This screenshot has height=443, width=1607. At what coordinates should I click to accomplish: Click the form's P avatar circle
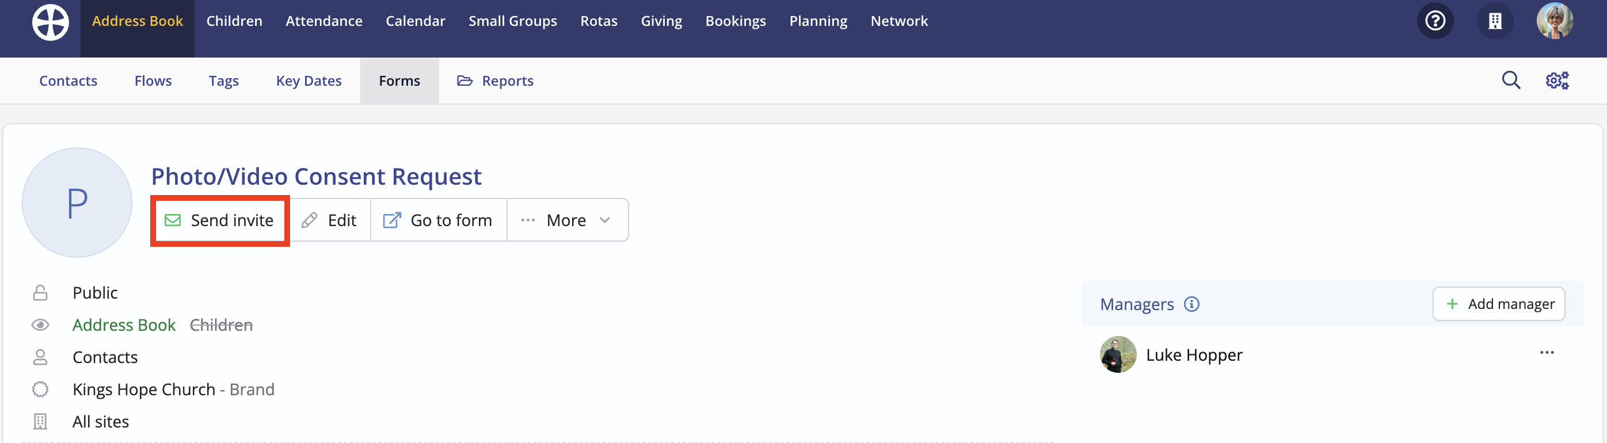77,203
